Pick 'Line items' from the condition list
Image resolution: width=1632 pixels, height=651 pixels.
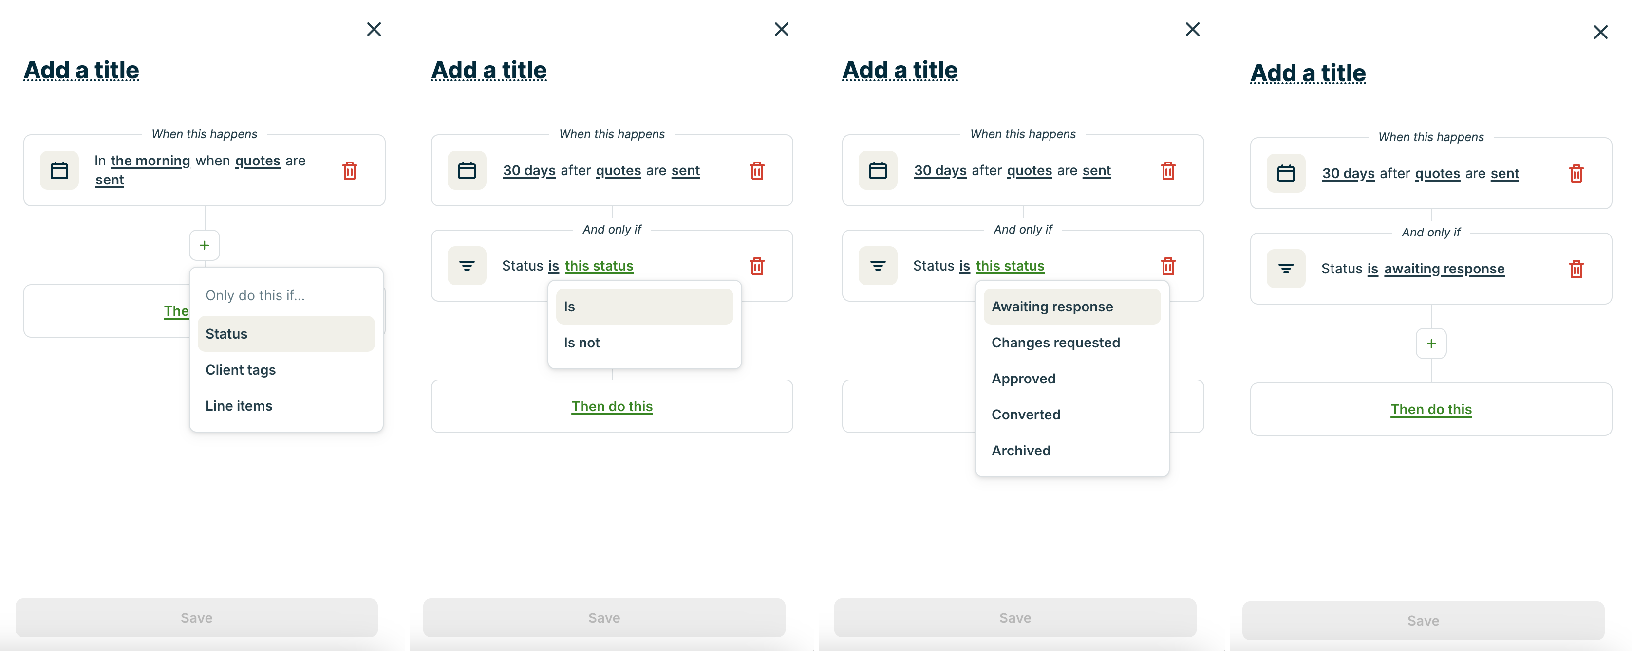pyautogui.click(x=239, y=406)
